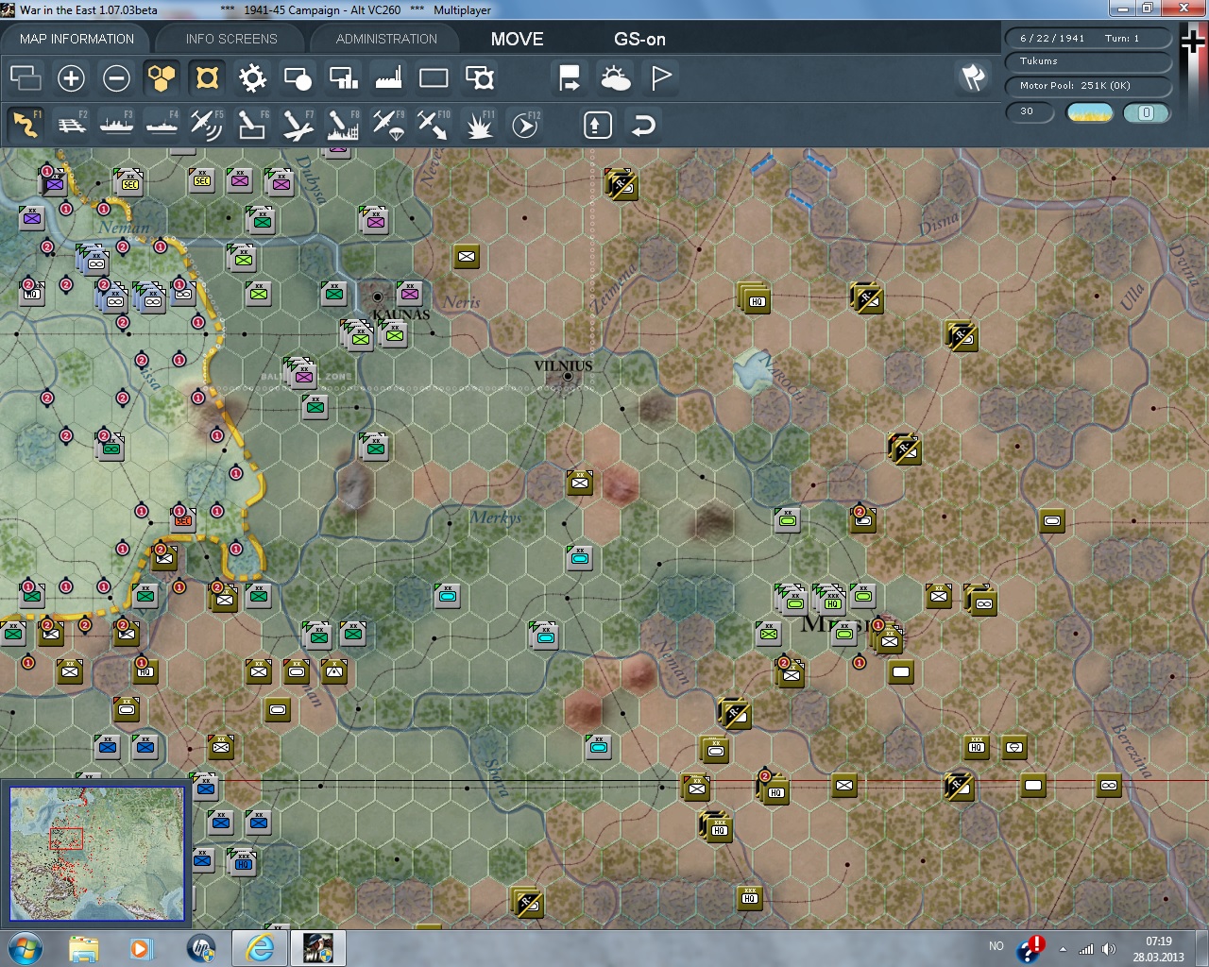The width and height of the screenshot is (1209, 967).
Task: Open the ADMINISTRATION tab
Action: 386,39
